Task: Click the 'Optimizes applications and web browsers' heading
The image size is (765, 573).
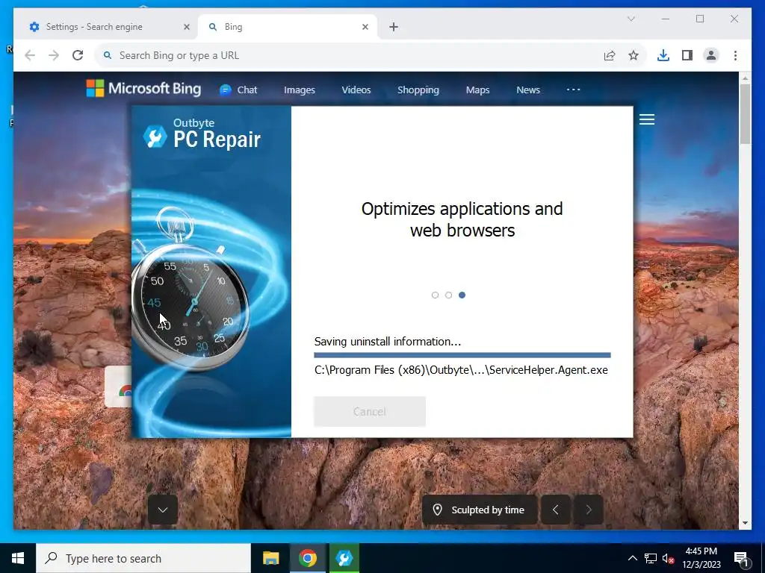Action: point(462,219)
